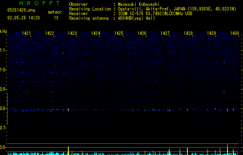This screenshot has height=155, width=243.
Task: Click the "Observer" field label
Action: click(78, 4)
